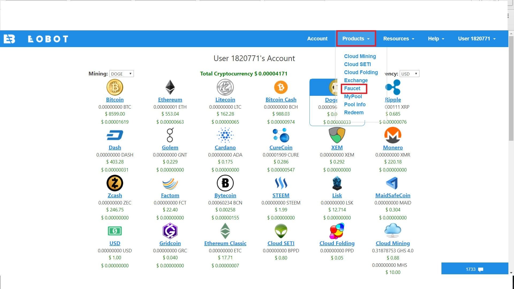The height and width of the screenshot is (289, 514).
Task: Open the Gridcoin text link
Action: tap(170, 243)
